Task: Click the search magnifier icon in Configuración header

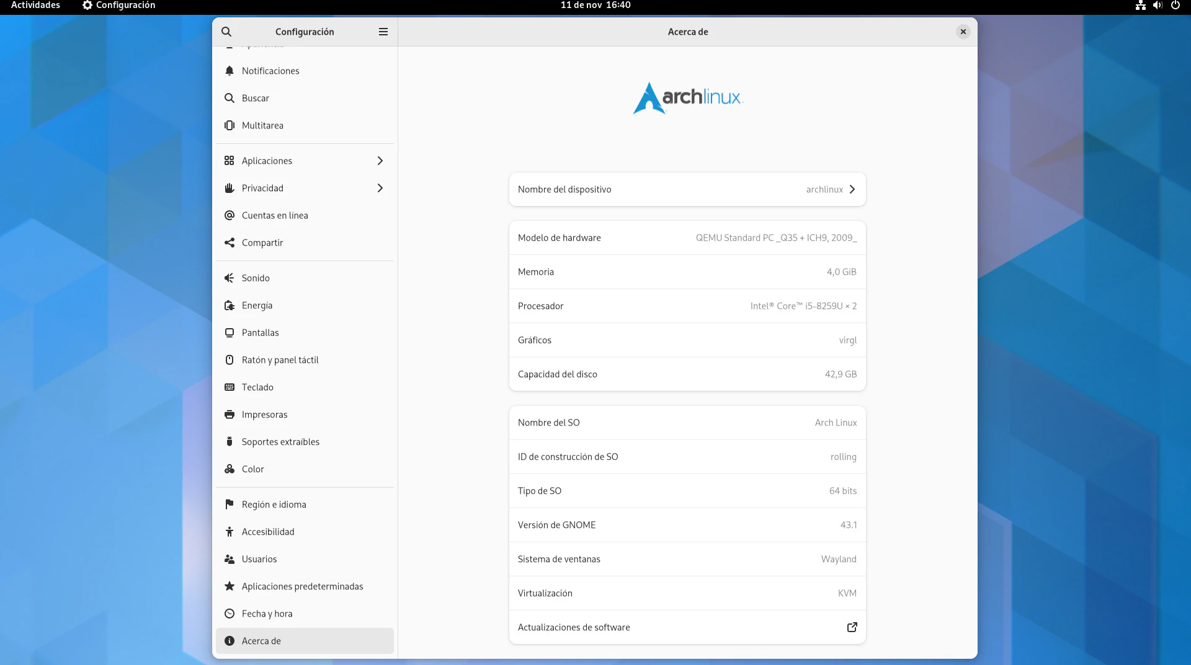Action: (226, 32)
